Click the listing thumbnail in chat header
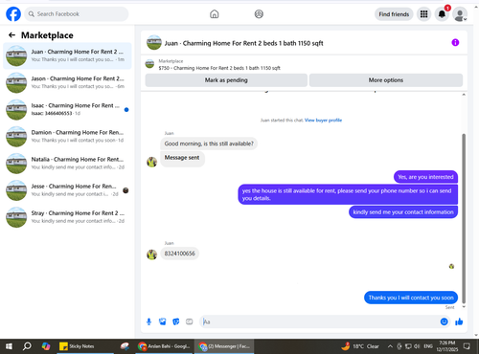The image size is (479, 354). pos(154,43)
